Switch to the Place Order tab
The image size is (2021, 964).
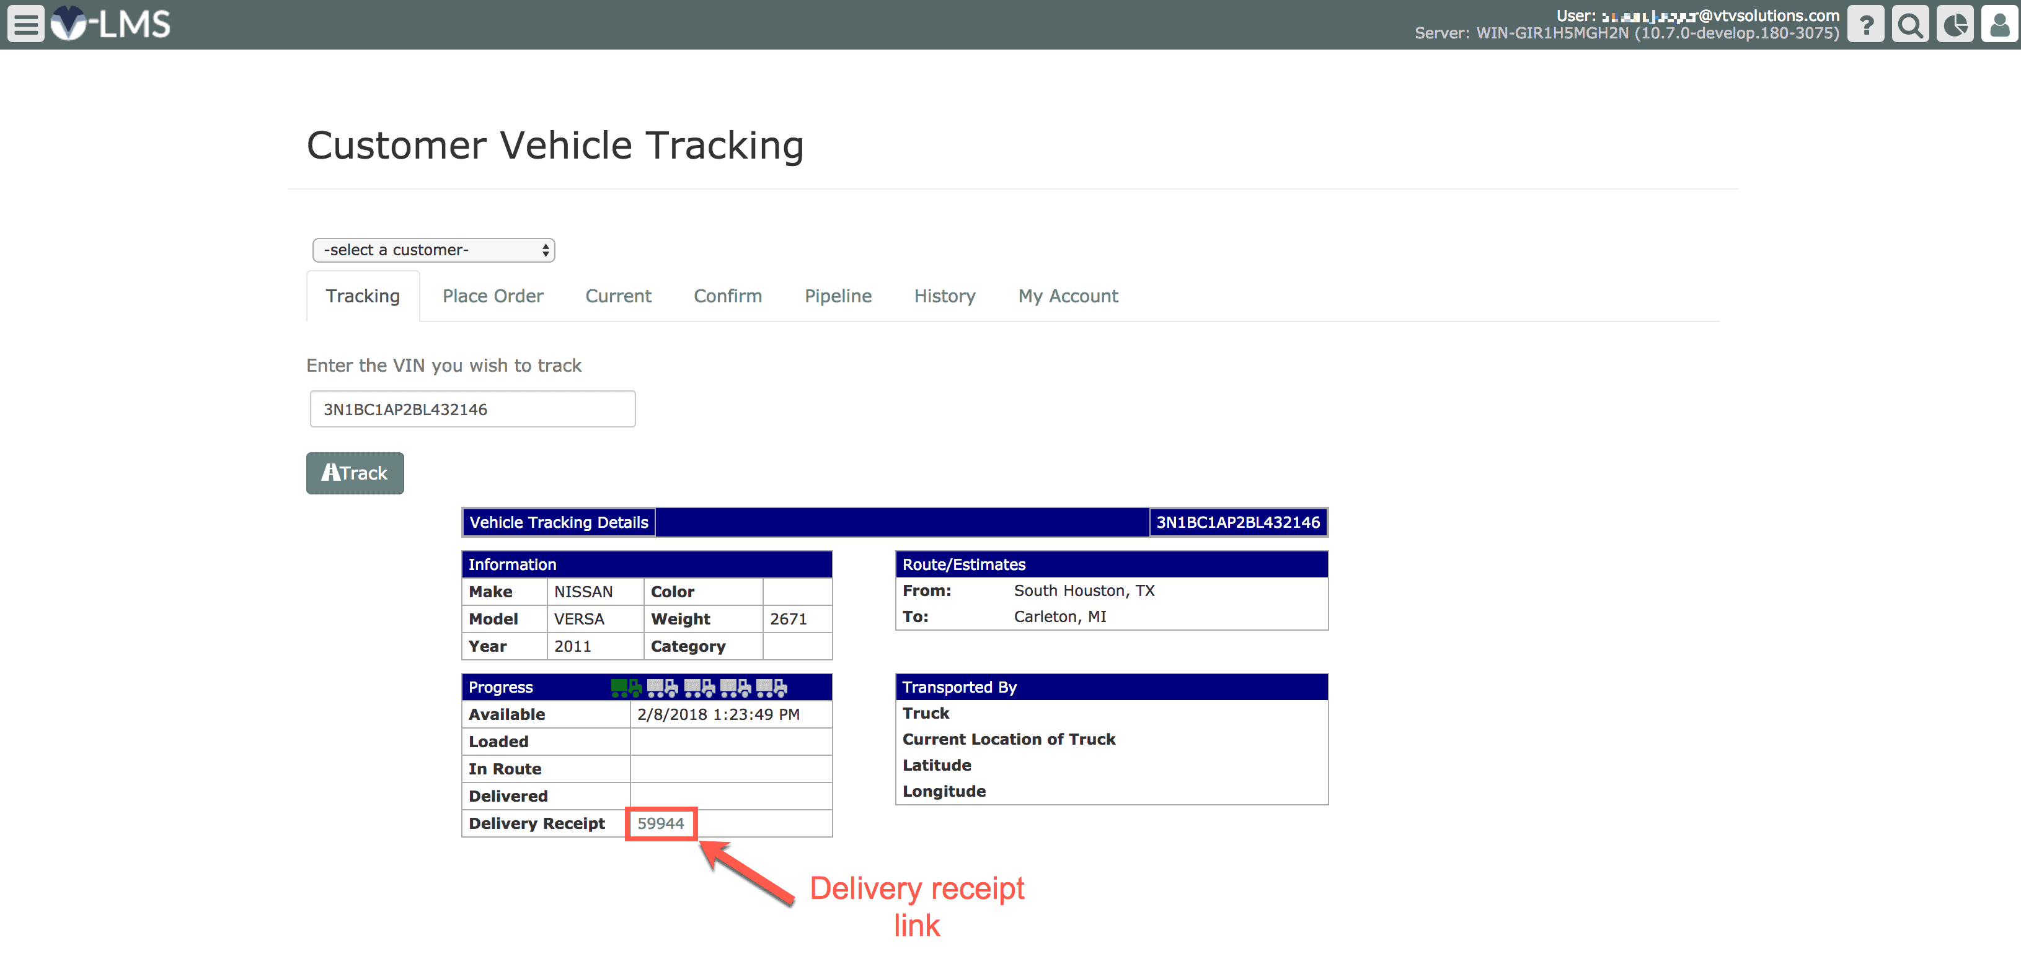tap(493, 296)
